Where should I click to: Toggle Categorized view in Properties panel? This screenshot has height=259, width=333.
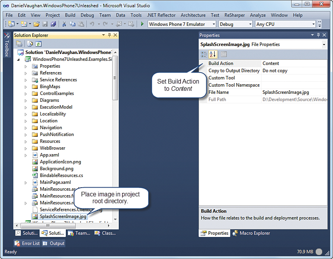[204, 54]
